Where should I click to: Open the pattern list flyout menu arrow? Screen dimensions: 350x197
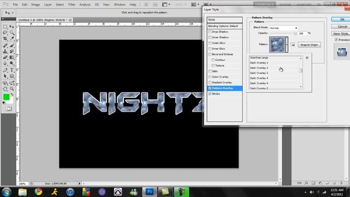point(307,57)
